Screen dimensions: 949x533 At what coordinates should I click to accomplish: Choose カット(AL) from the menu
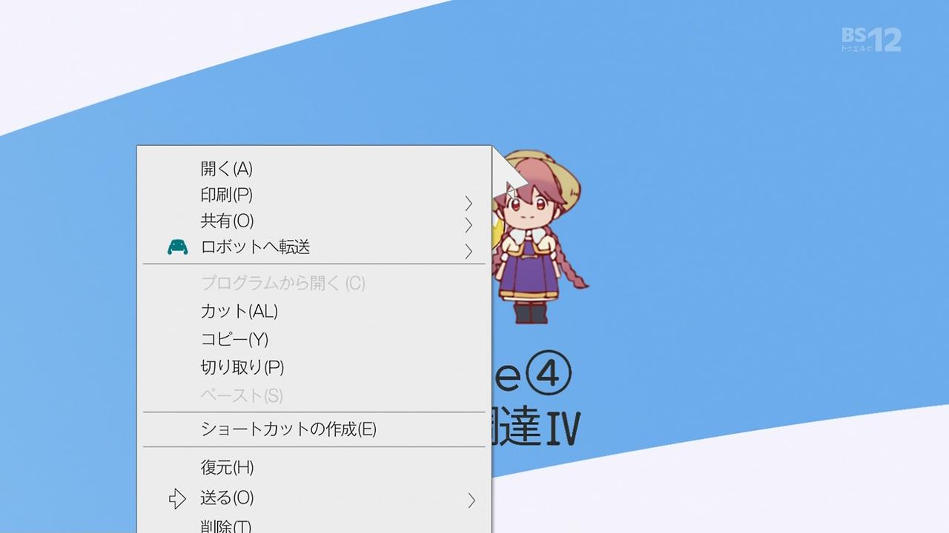coord(314,311)
